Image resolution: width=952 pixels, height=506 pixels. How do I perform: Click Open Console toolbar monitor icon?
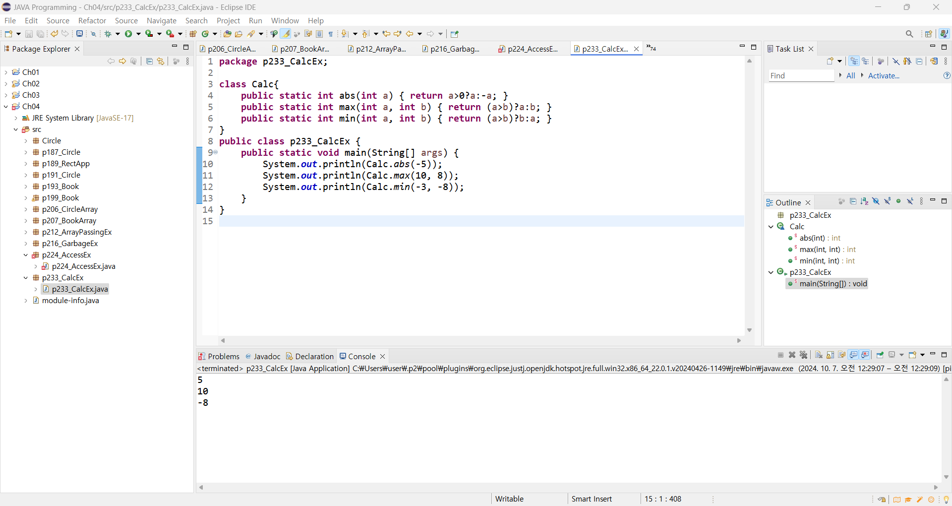click(79, 34)
